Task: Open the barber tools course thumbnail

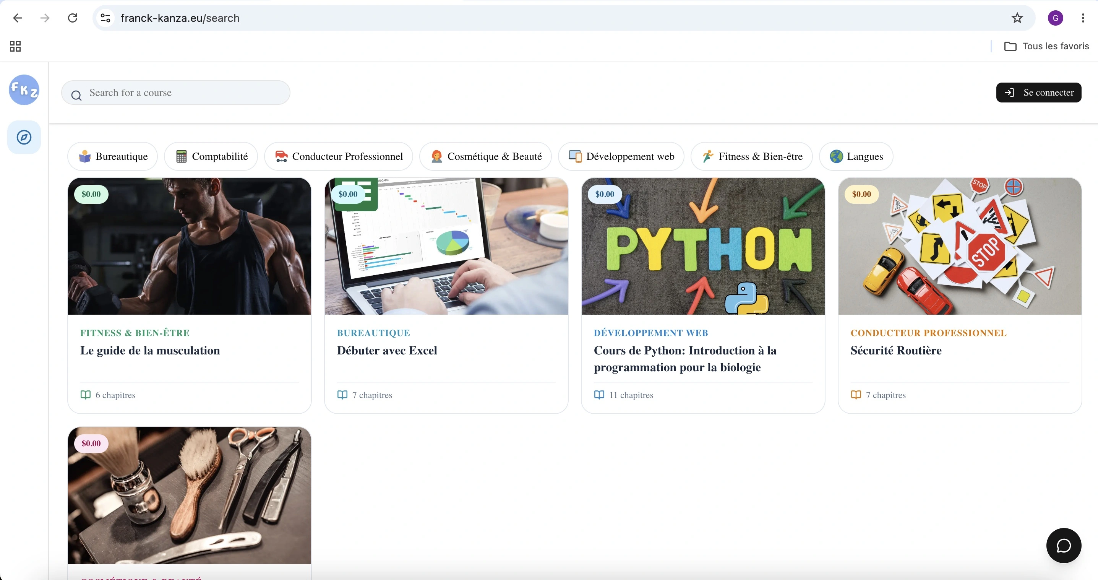Action: click(190, 496)
